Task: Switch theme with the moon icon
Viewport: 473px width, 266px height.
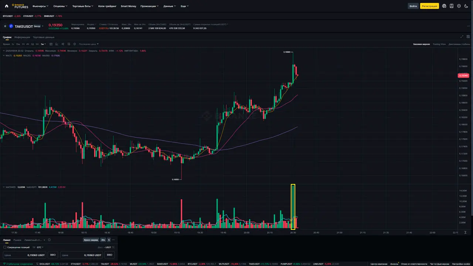Action: [x=466, y=6]
